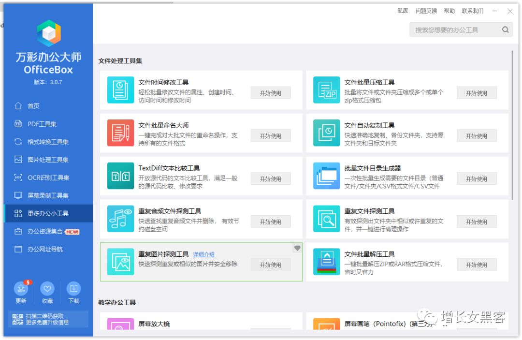Image resolution: width=522 pixels, height=340 pixels.
Task: Open the 更新 icon with badge 5
Action: pos(21,289)
